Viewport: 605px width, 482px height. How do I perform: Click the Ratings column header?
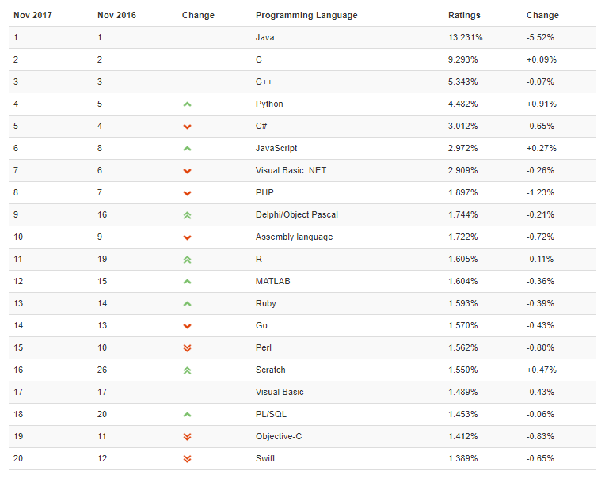coord(464,15)
